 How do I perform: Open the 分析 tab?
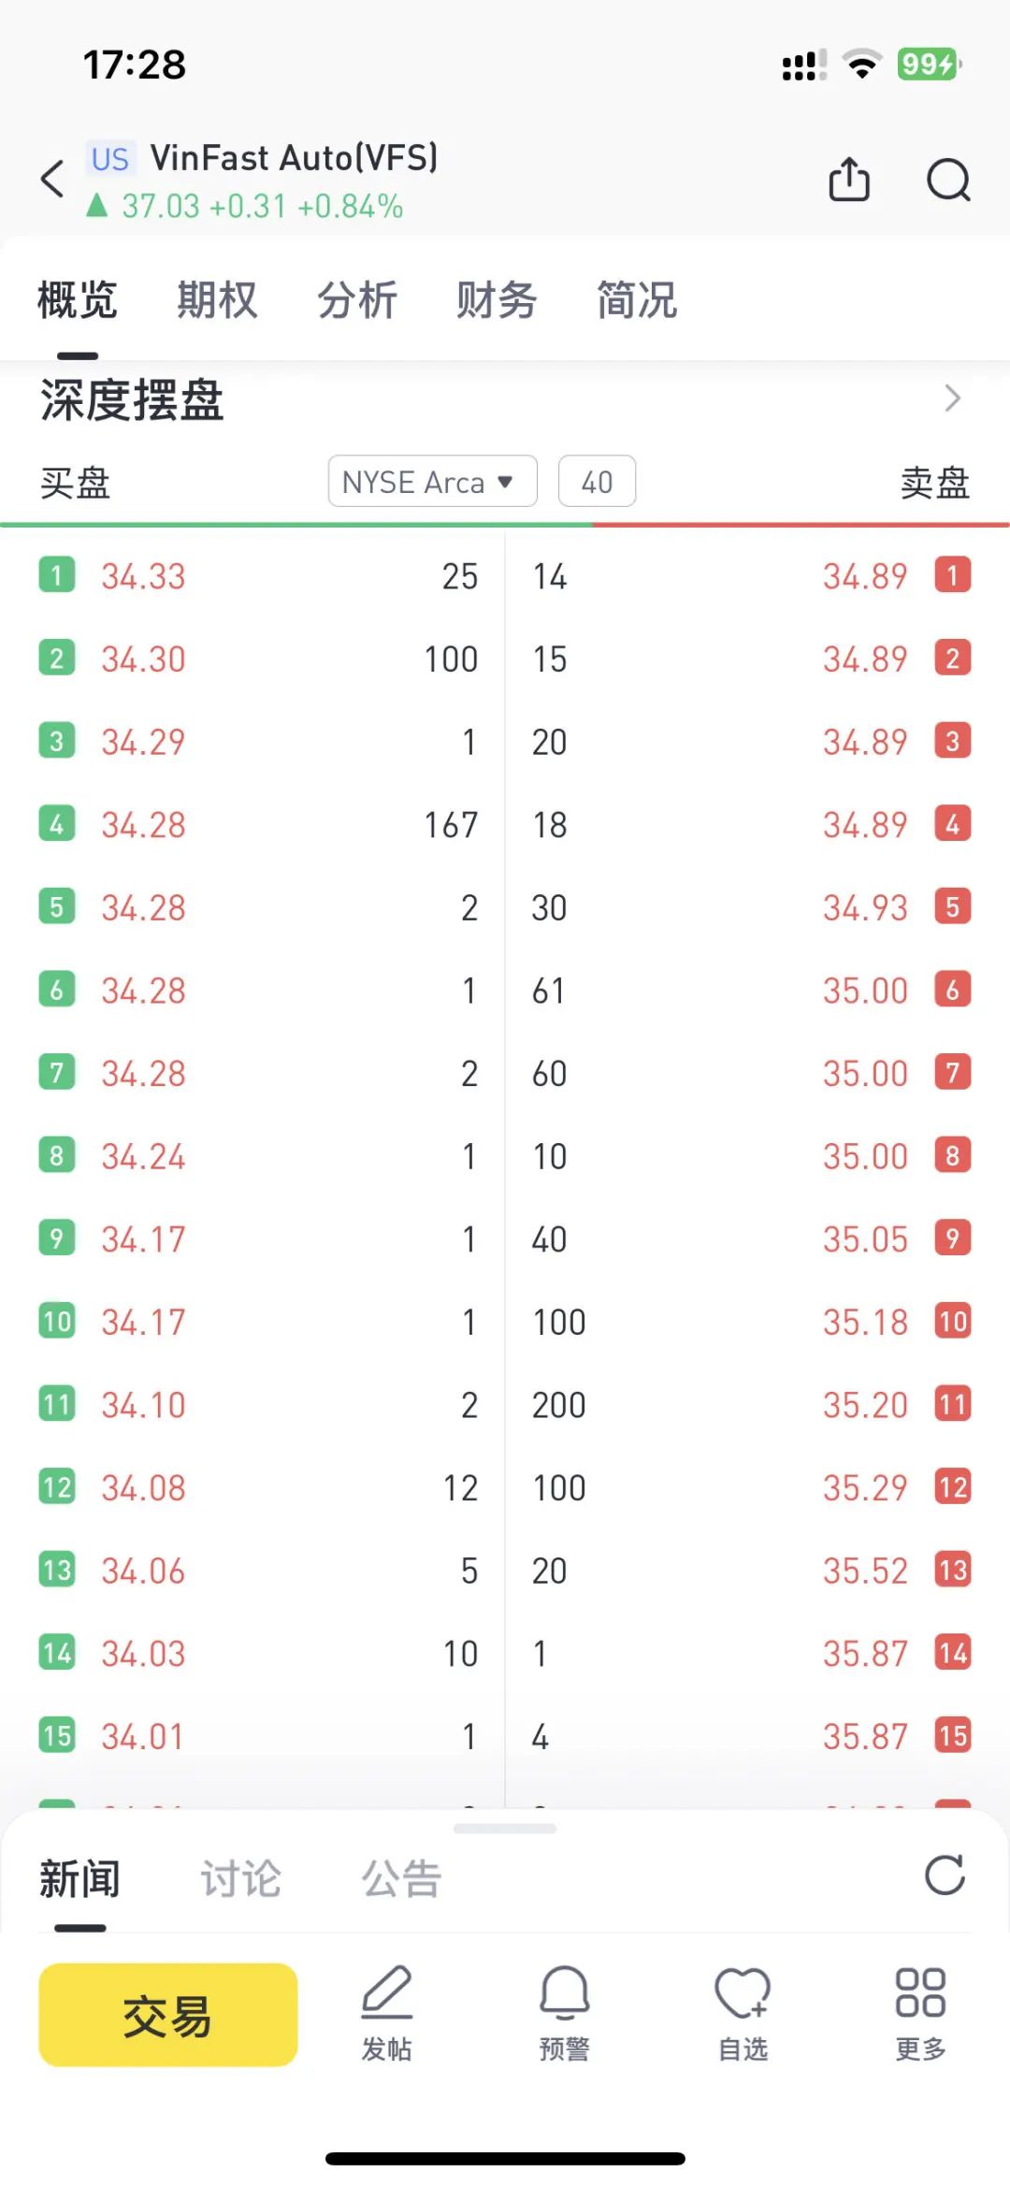click(x=357, y=300)
